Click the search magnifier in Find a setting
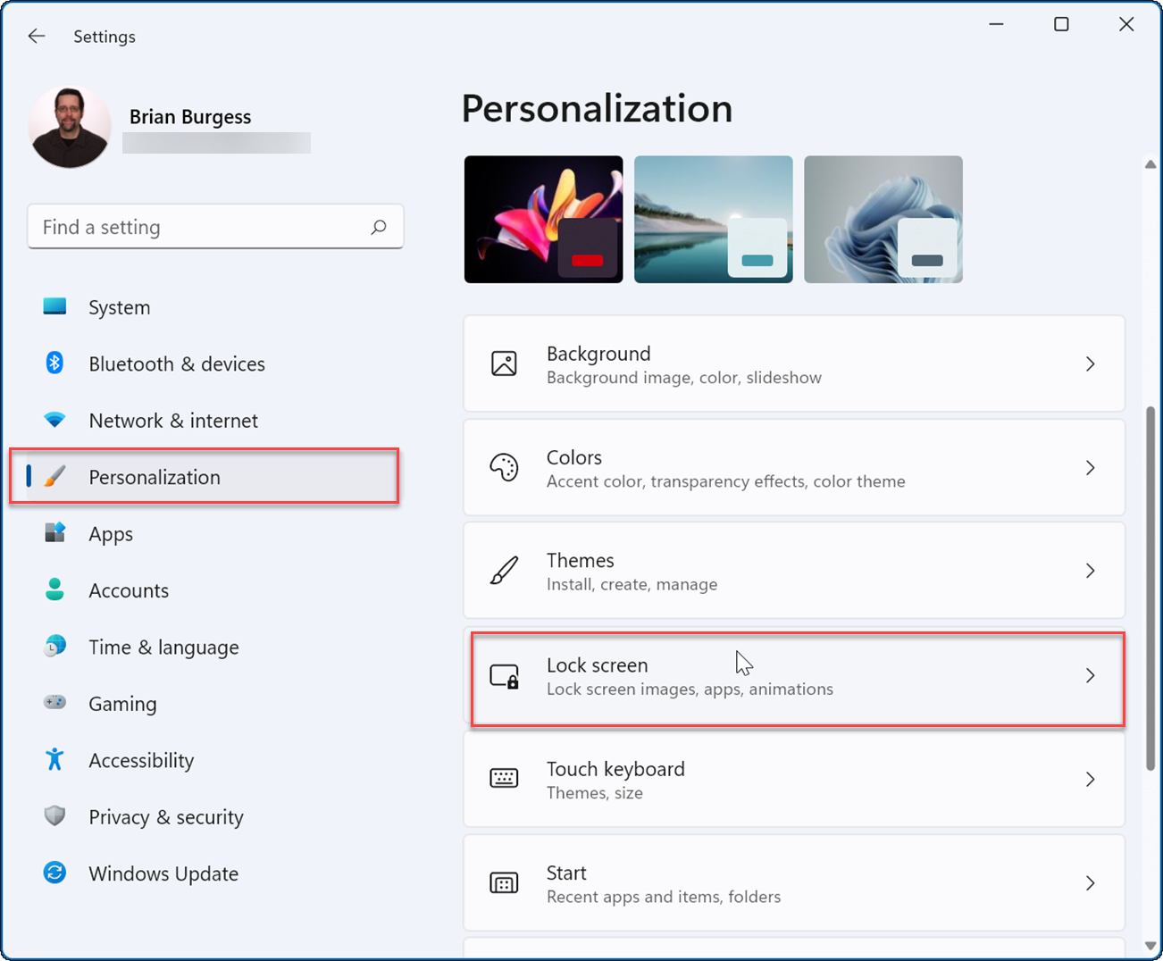Image resolution: width=1163 pixels, height=961 pixels. [379, 227]
